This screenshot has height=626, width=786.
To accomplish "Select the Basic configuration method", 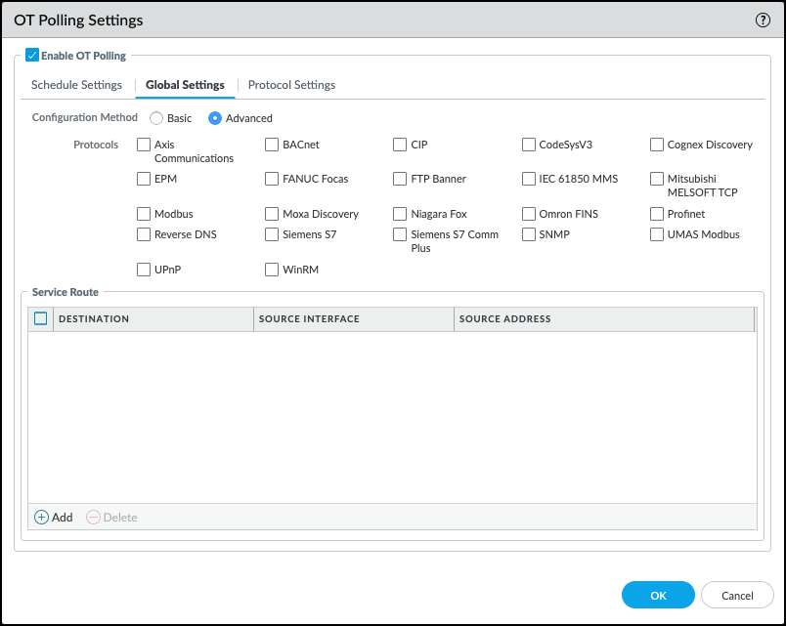I will [x=155, y=117].
